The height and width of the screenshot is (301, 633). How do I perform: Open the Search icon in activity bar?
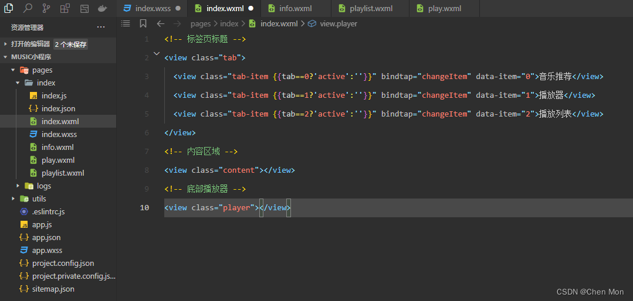click(x=28, y=8)
